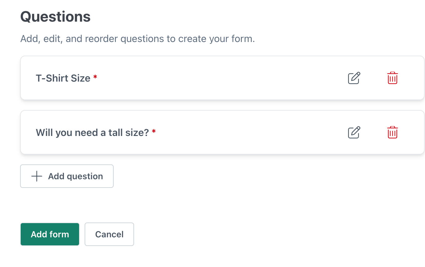Image resolution: width=425 pixels, height=267 pixels.
Task: Cancel the form creation
Action: coord(109,234)
